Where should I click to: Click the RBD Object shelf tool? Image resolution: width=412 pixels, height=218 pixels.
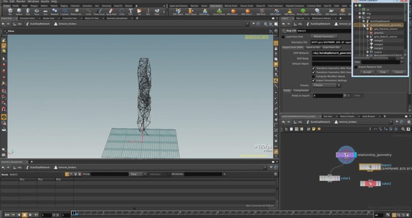click(x=178, y=12)
